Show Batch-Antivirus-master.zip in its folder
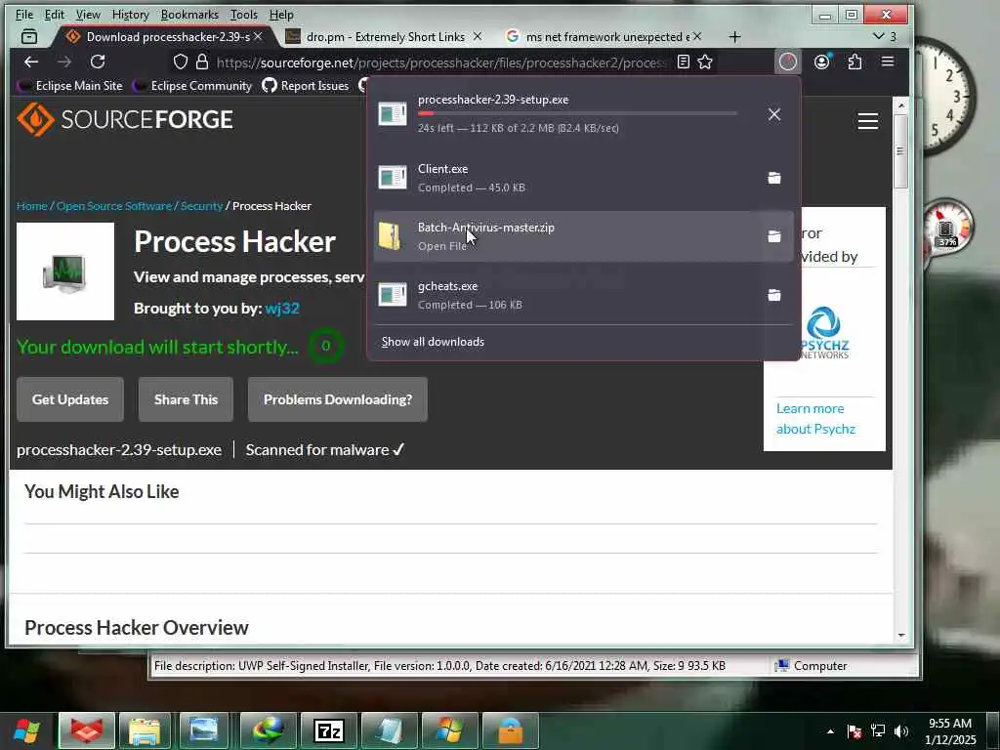This screenshot has width=1000, height=750. [774, 236]
